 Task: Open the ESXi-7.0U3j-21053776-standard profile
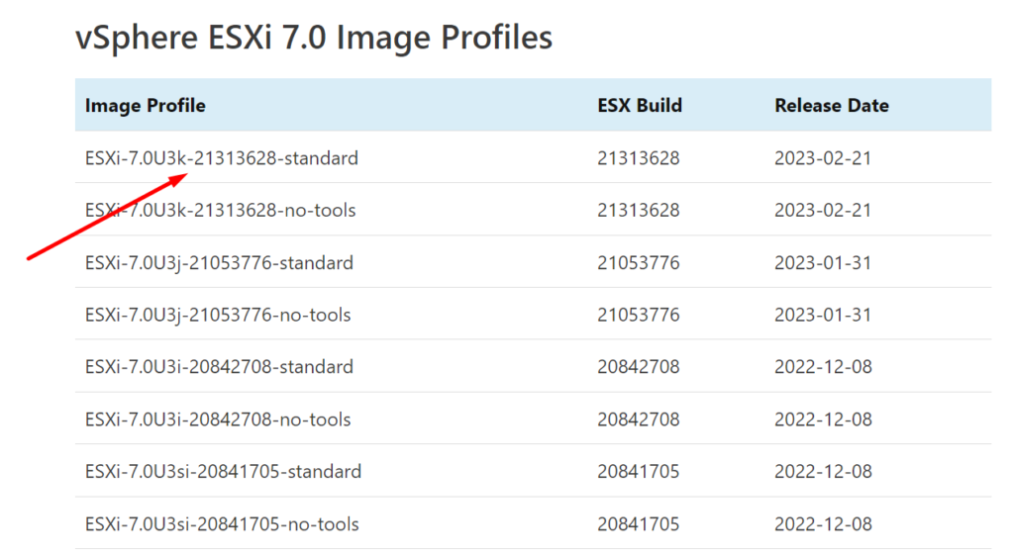point(219,263)
